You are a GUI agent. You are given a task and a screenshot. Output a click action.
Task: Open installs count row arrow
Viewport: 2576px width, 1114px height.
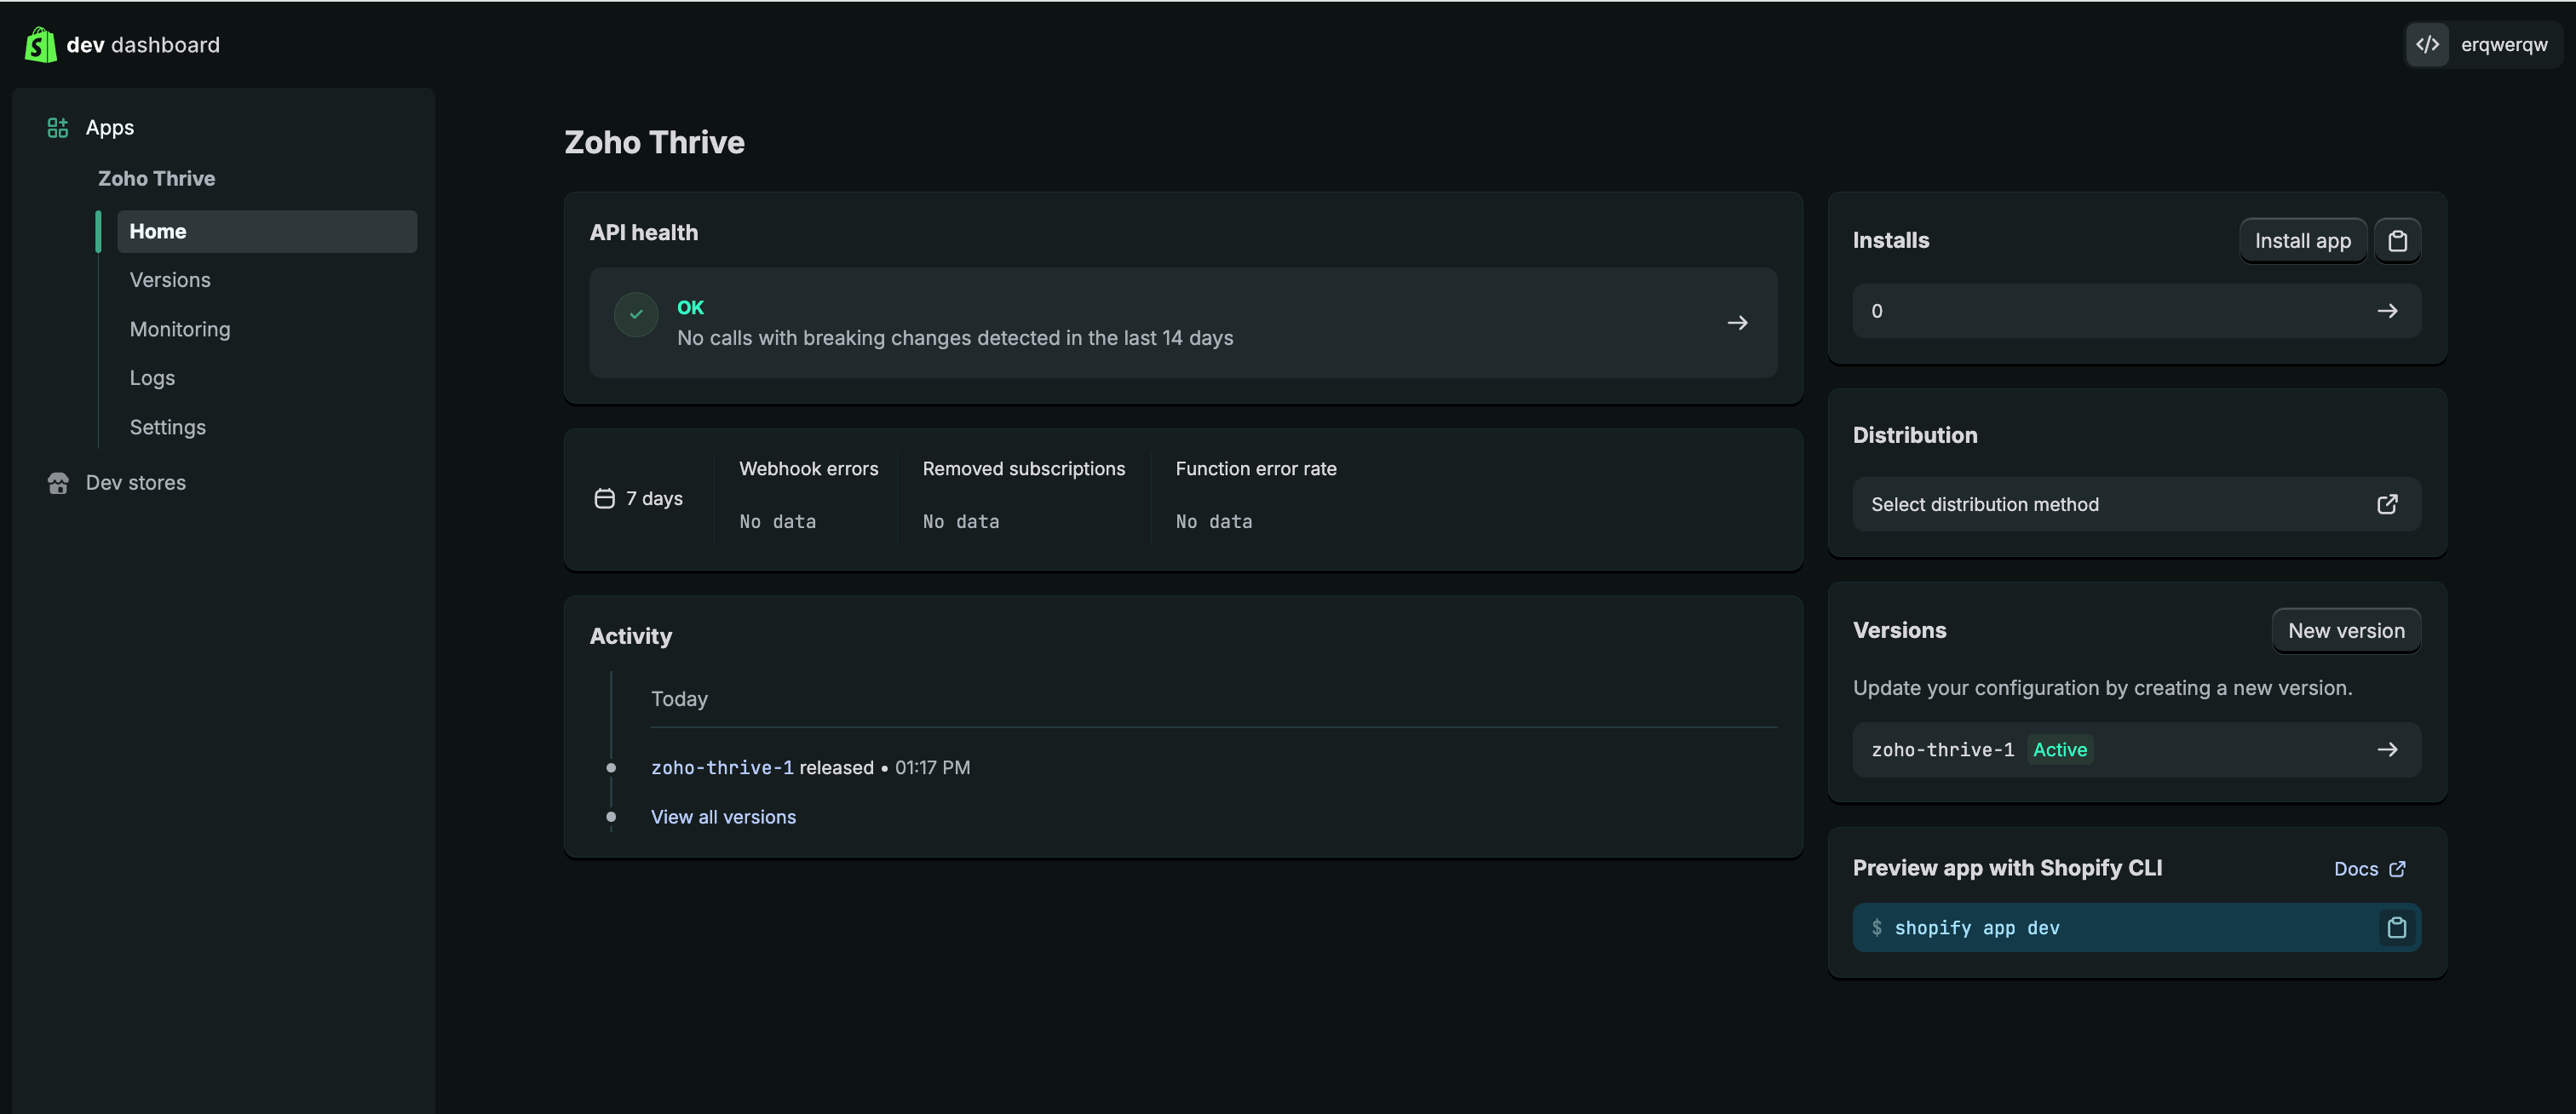(x=2387, y=311)
